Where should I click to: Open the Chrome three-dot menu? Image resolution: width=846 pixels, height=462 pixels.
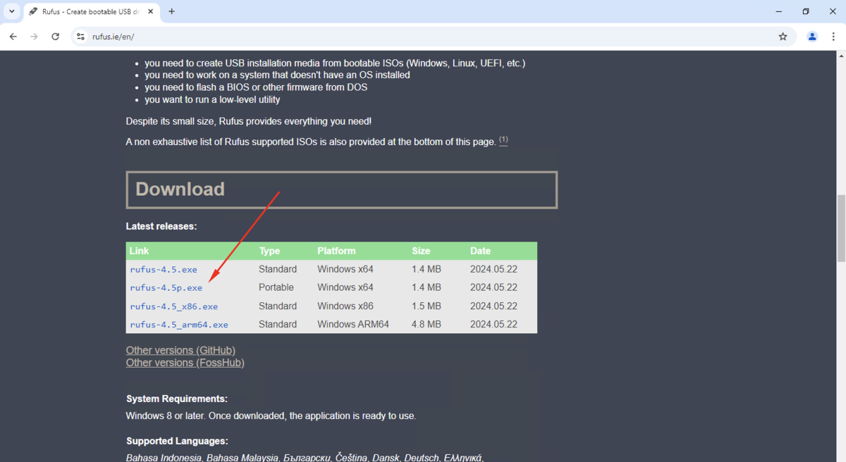(833, 37)
